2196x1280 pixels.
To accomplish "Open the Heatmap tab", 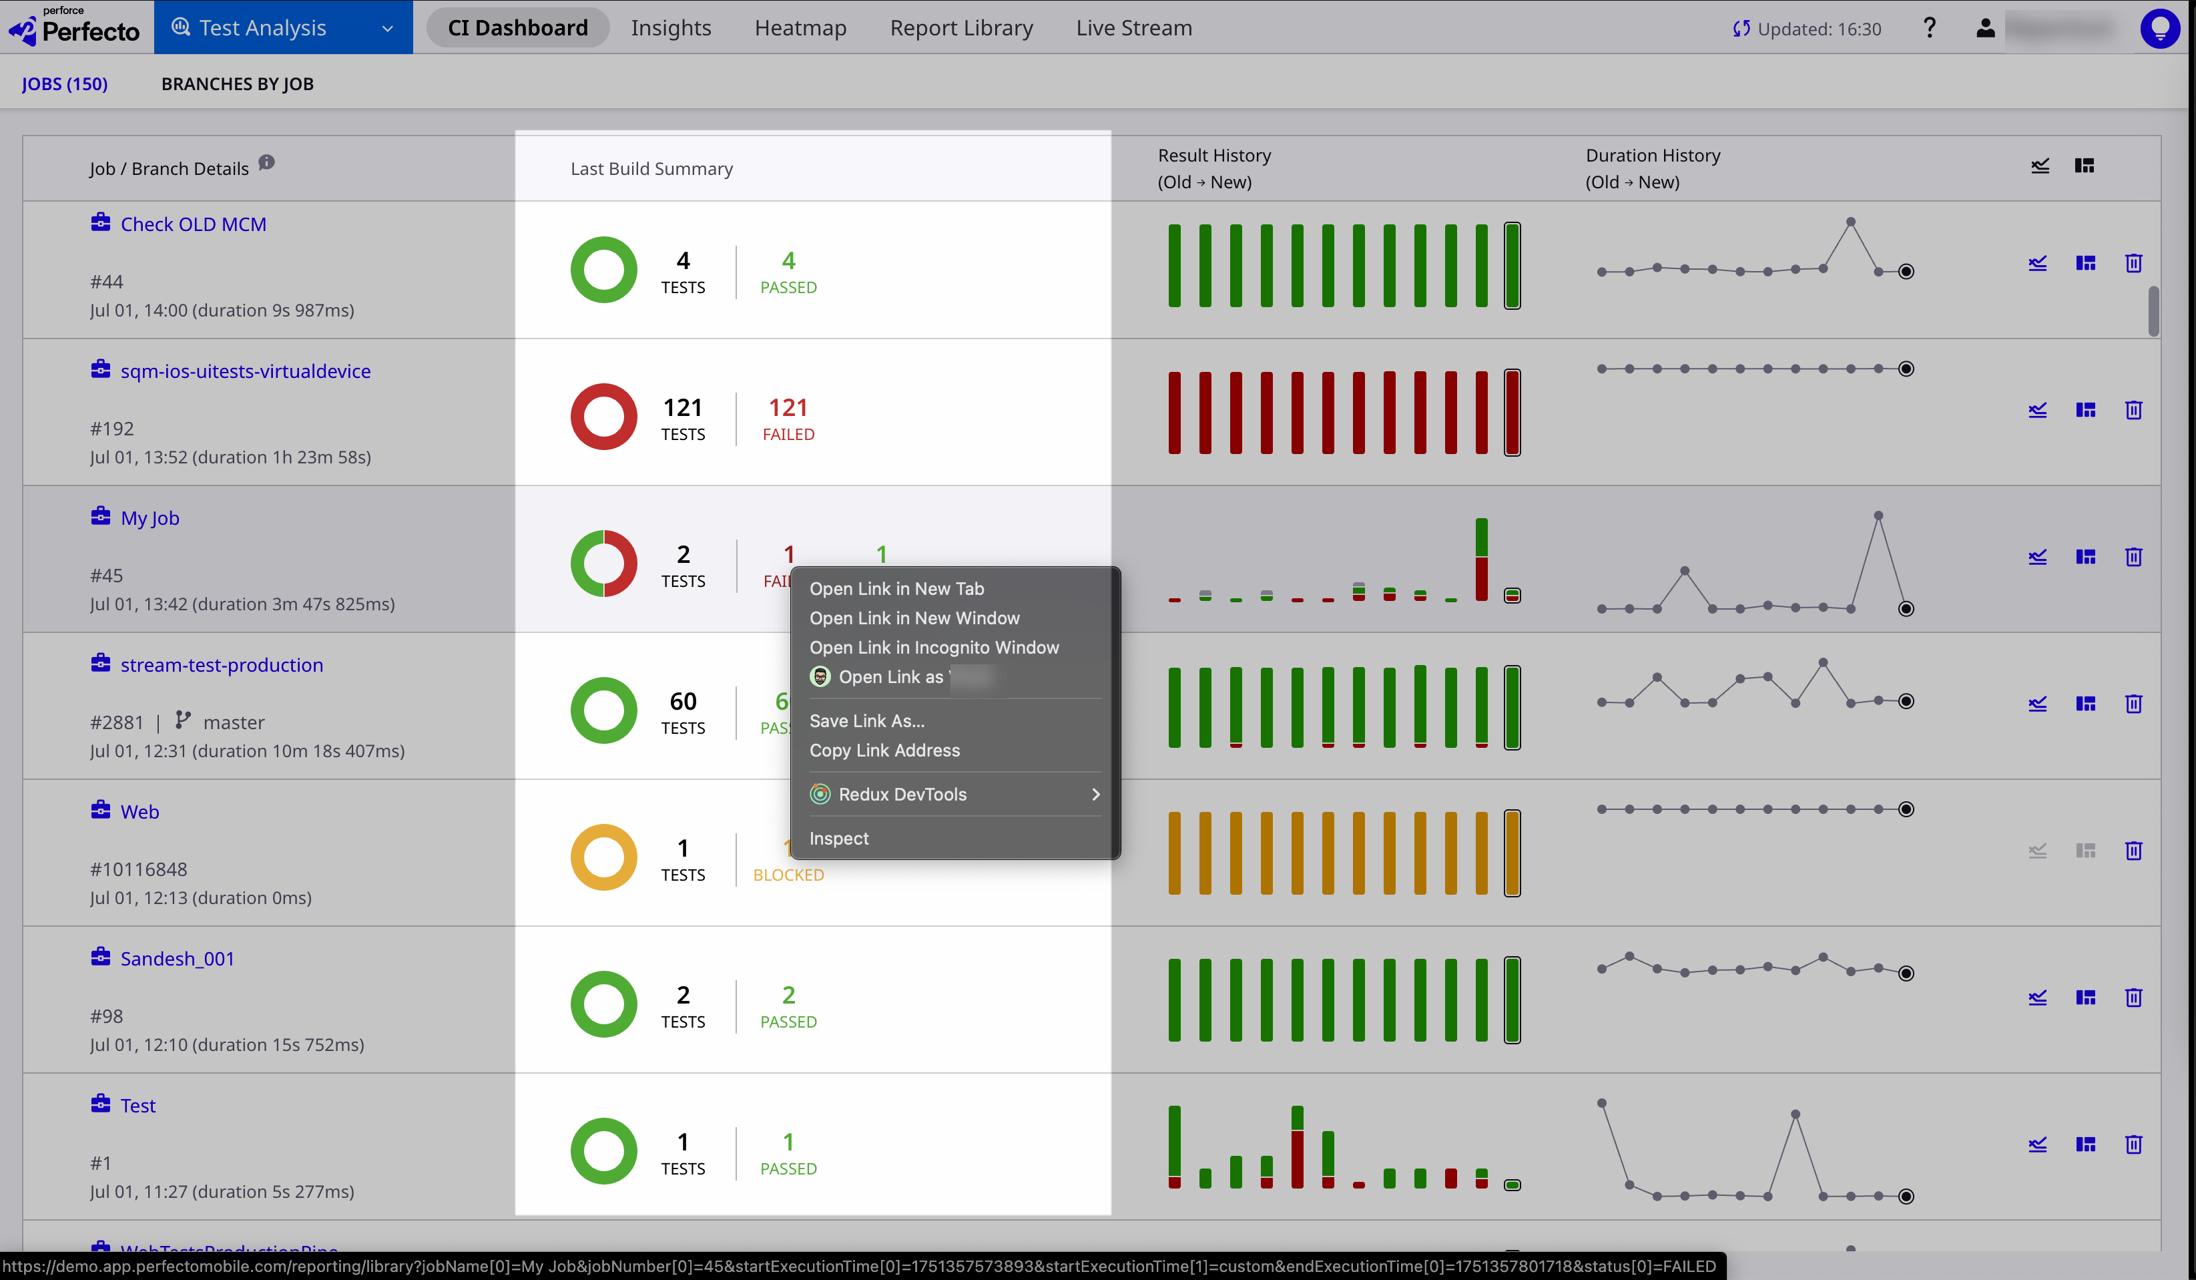I will [800, 28].
